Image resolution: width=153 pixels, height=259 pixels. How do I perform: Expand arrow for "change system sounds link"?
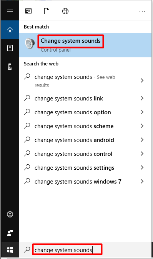tap(142, 98)
